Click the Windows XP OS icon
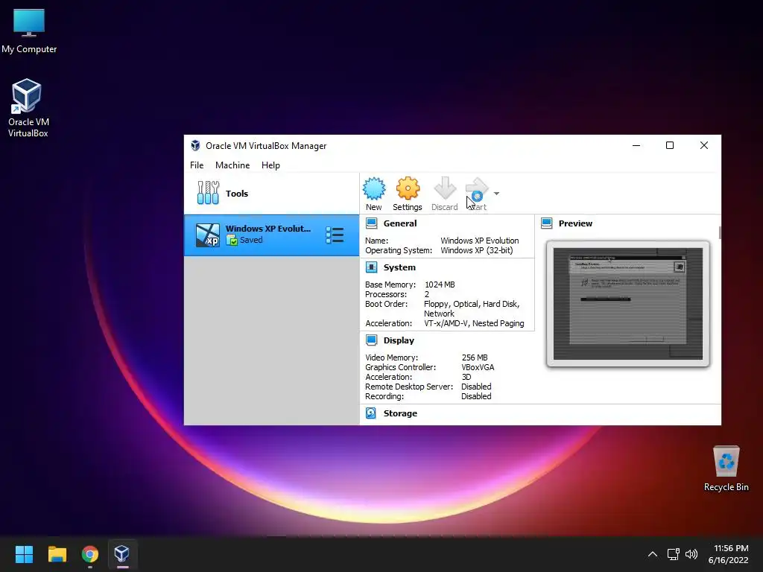763x572 pixels. (x=208, y=235)
